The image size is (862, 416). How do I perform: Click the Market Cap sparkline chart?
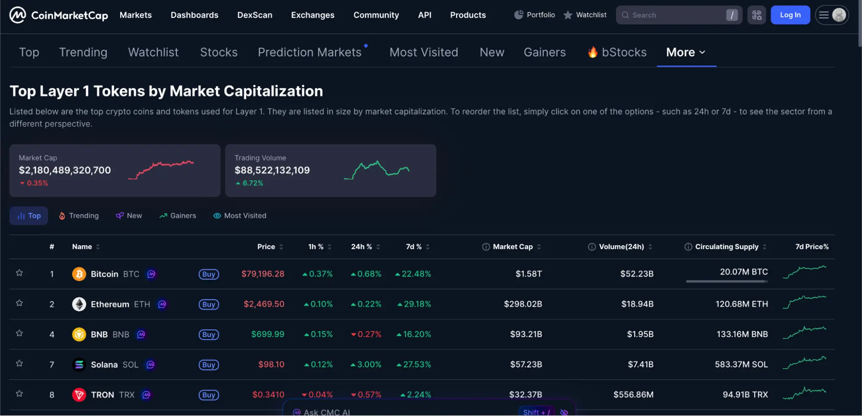pos(161,170)
